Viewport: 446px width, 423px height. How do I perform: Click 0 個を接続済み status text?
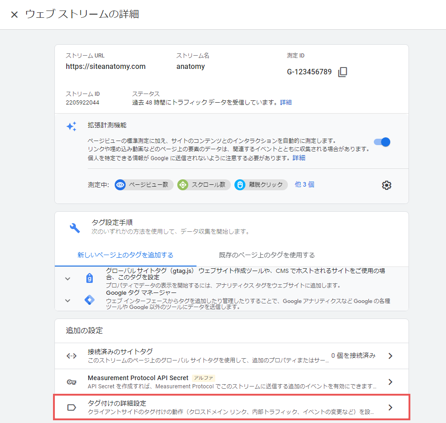(353, 355)
